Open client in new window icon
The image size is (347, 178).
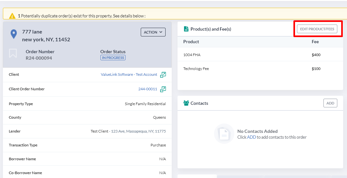(x=163, y=75)
